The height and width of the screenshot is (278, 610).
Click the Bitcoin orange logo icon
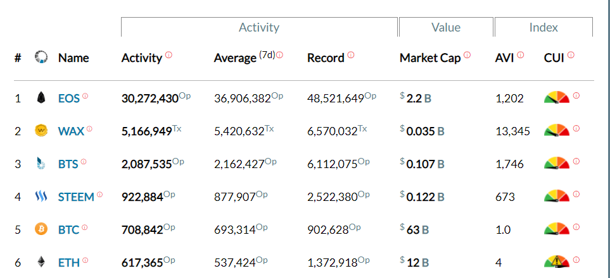click(x=41, y=229)
